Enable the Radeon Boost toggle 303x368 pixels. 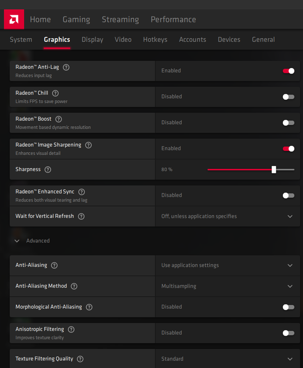click(288, 123)
